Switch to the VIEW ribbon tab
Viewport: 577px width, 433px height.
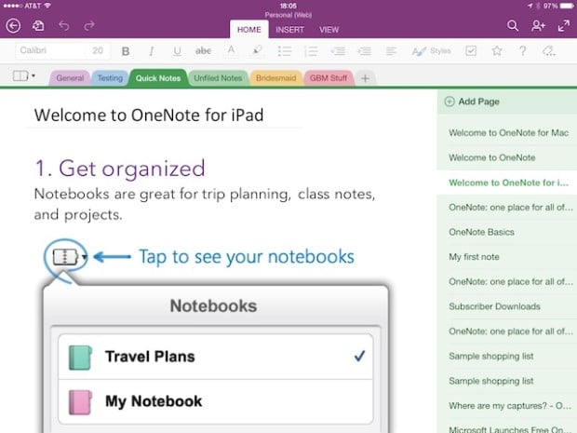click(329, 30)
